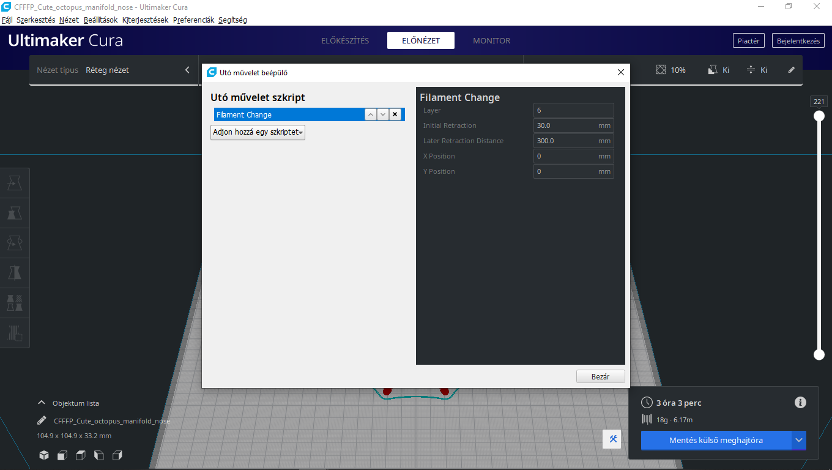Click the print time clock icon
The width and height of the screenshot is (832, 470).
(647, 402)
